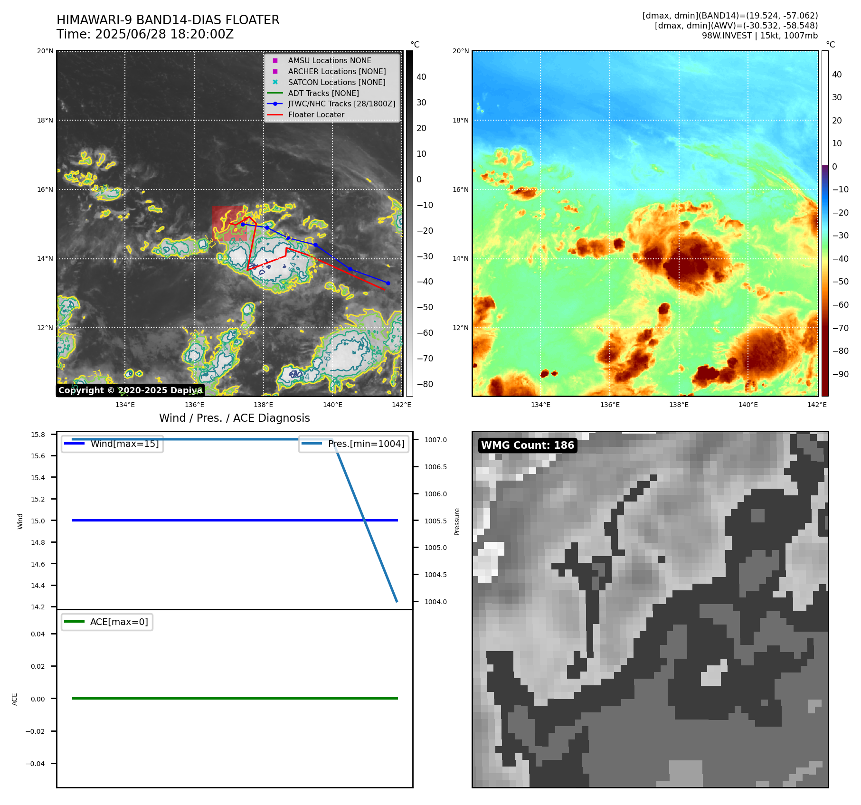
Task: Click the Wind / Pres. / ACE Diagnosis title
Action: pos(235,418)
